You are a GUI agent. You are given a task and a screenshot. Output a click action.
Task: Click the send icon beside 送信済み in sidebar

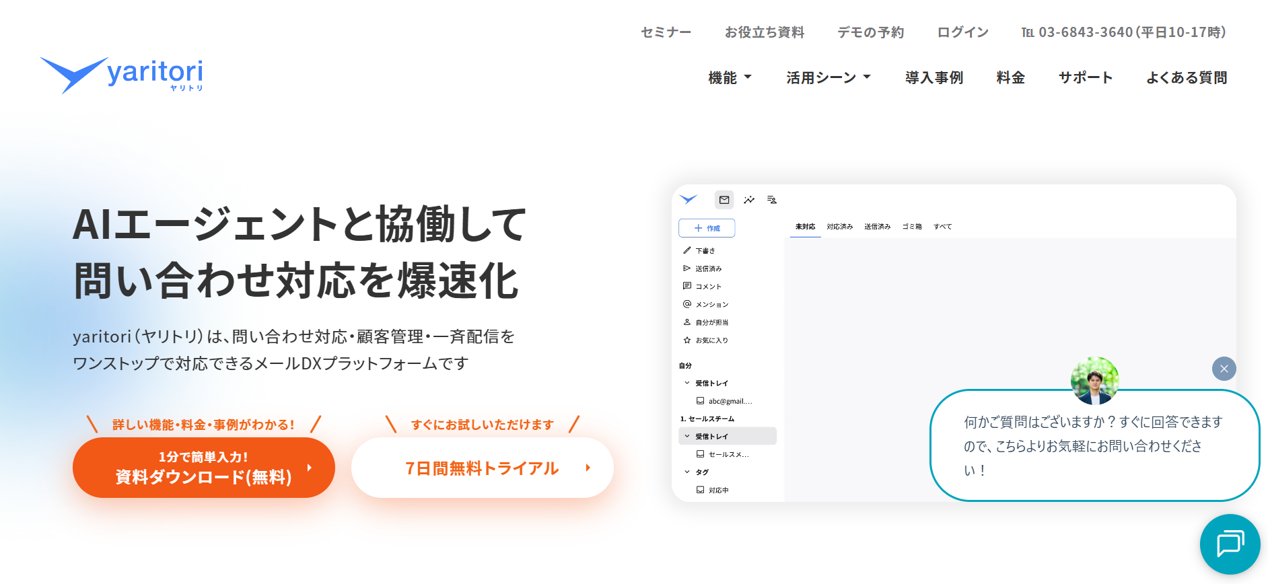(x=686, y=268)
